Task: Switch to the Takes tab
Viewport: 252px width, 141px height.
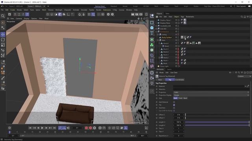Action: pyautogui.click(x=167, y=14)
